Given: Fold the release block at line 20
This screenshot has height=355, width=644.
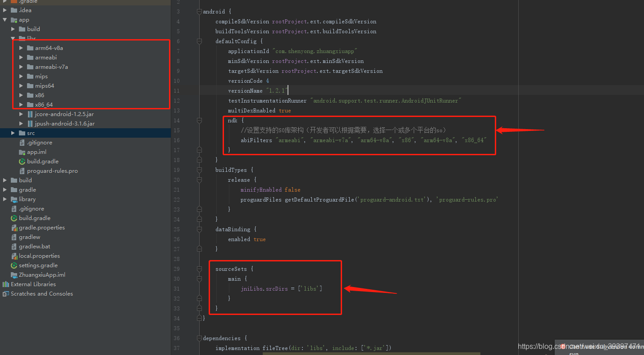Looking at the screenshot, I should point(199,180).
